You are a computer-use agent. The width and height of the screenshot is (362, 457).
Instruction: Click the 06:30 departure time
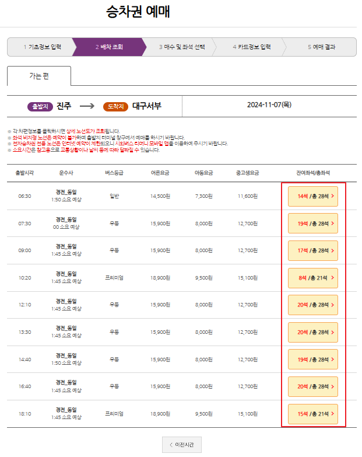24,196
